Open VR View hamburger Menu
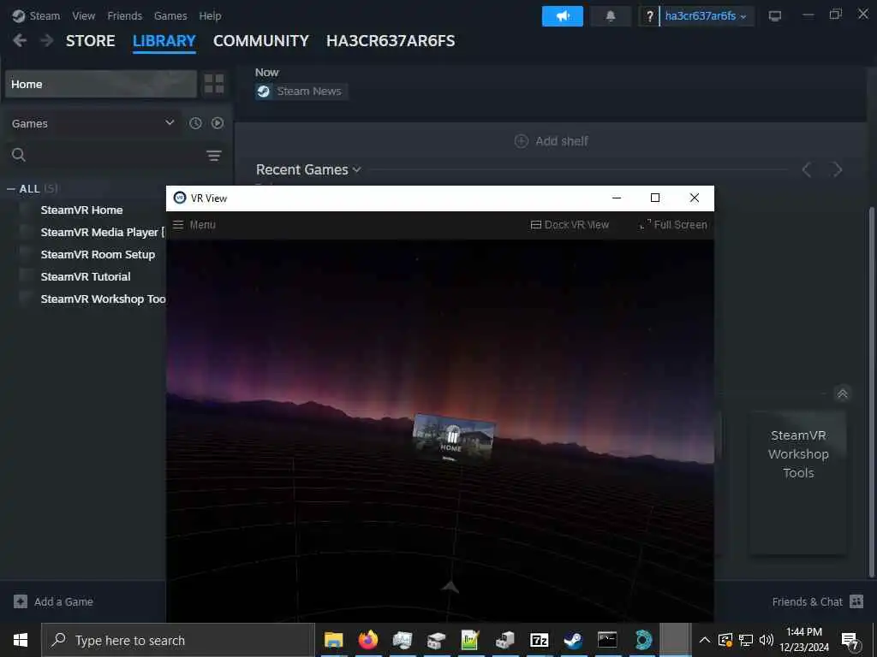This screenshot has width=877, height=657. (194, 225)
